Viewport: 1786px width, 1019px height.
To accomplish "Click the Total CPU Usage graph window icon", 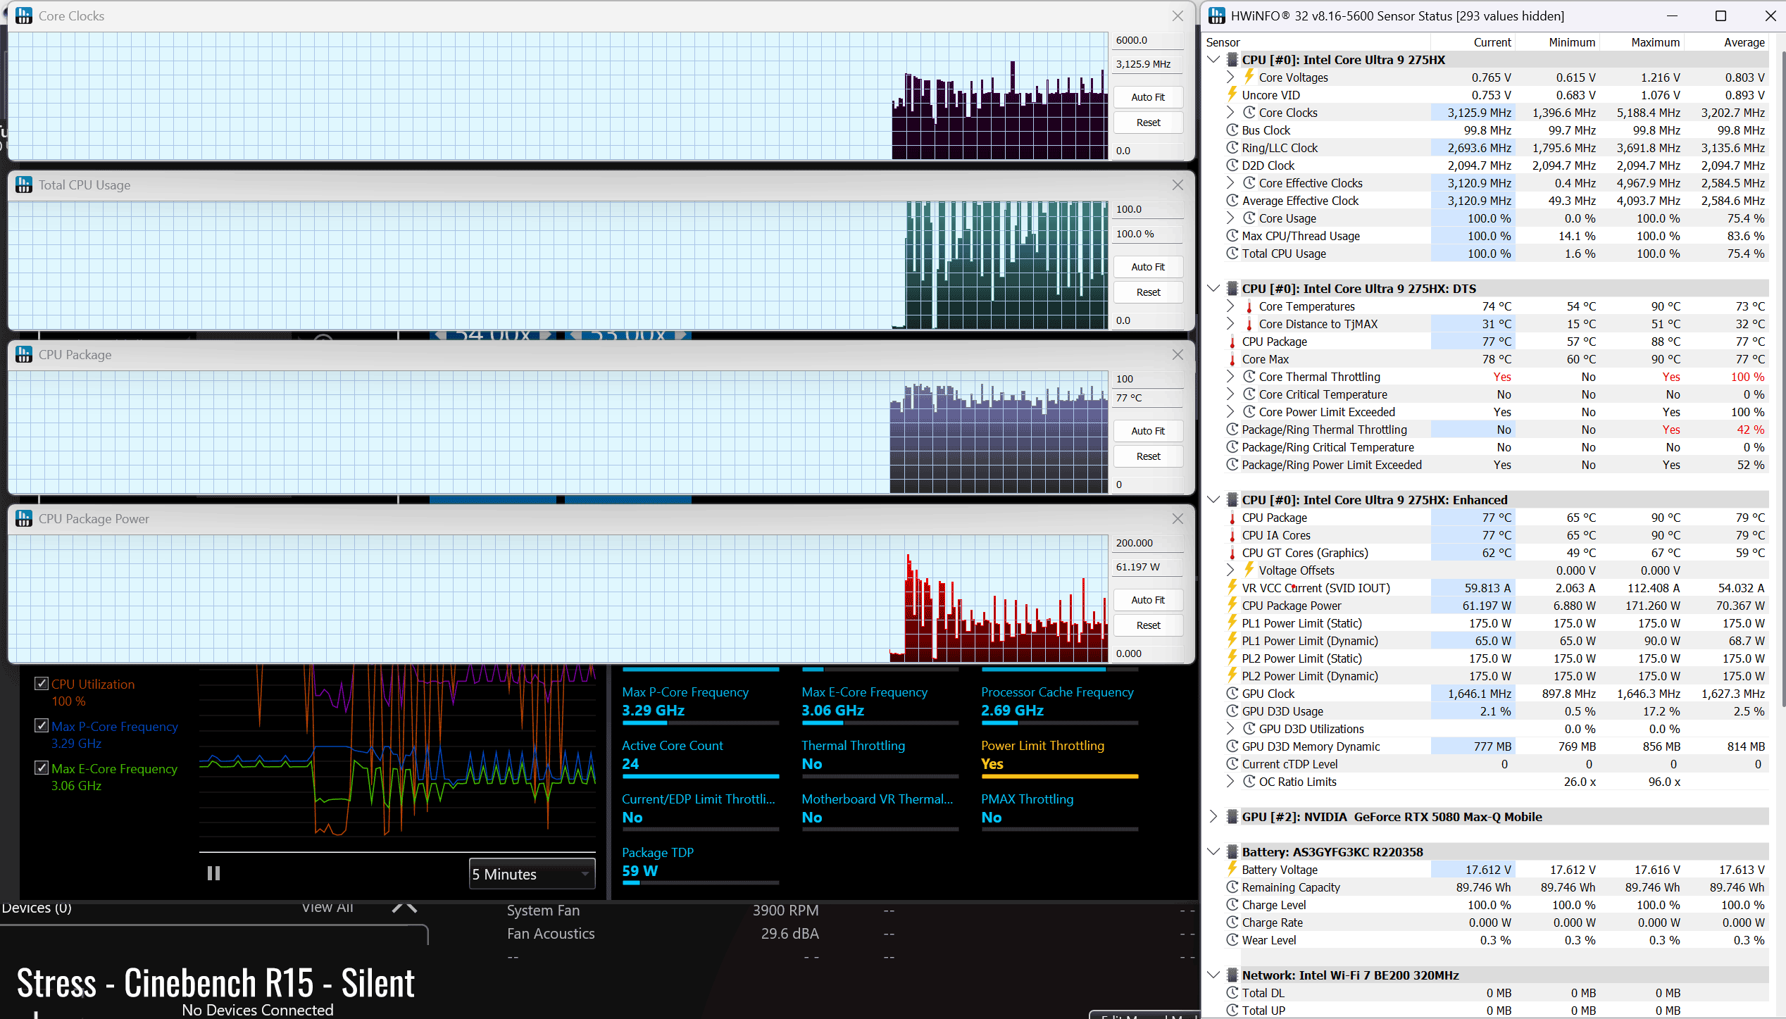I will point(24,185).
